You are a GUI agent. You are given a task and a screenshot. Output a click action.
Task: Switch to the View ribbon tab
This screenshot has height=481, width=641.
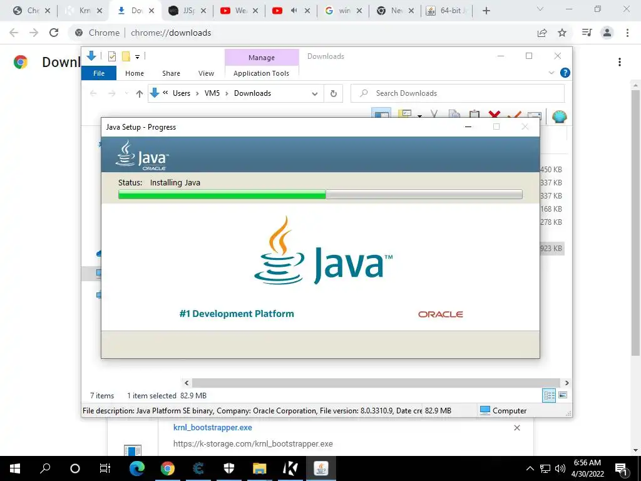click(x=206, y=73)
